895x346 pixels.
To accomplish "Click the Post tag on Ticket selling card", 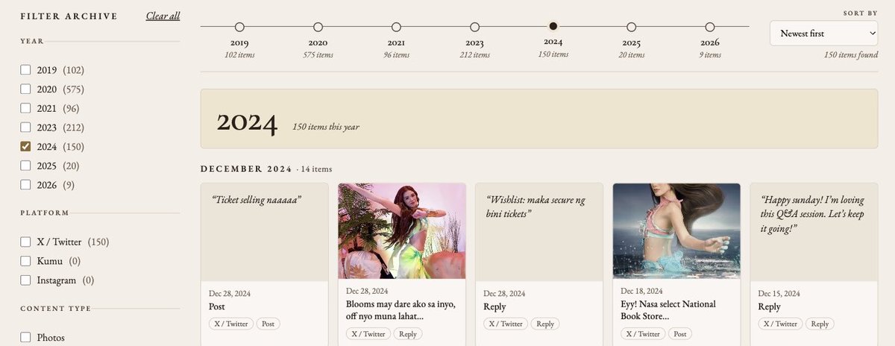I will 268,324.
